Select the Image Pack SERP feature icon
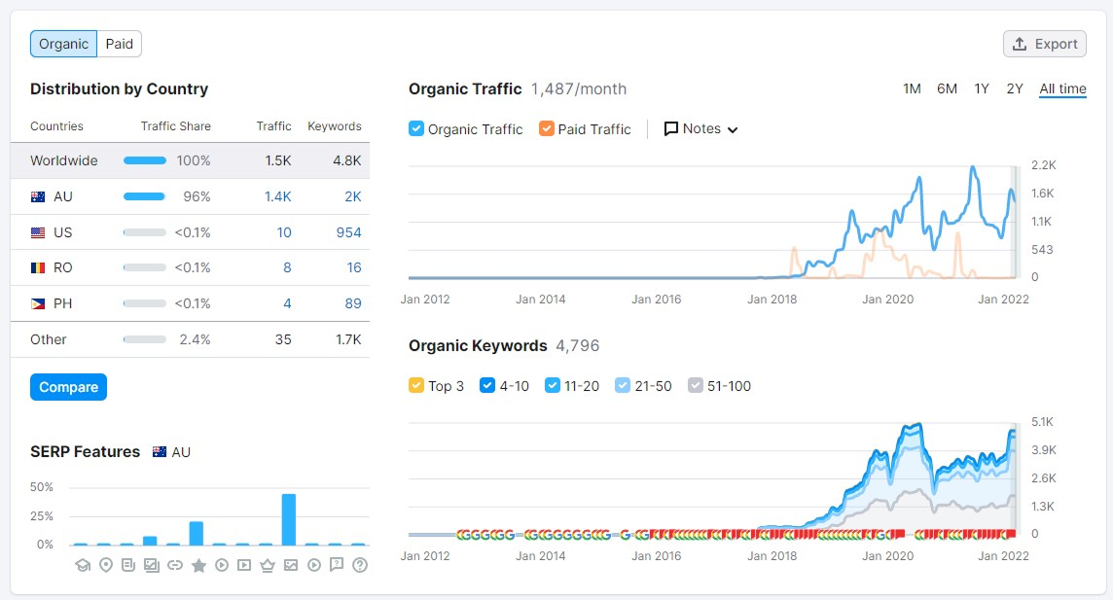 point(290,564)
